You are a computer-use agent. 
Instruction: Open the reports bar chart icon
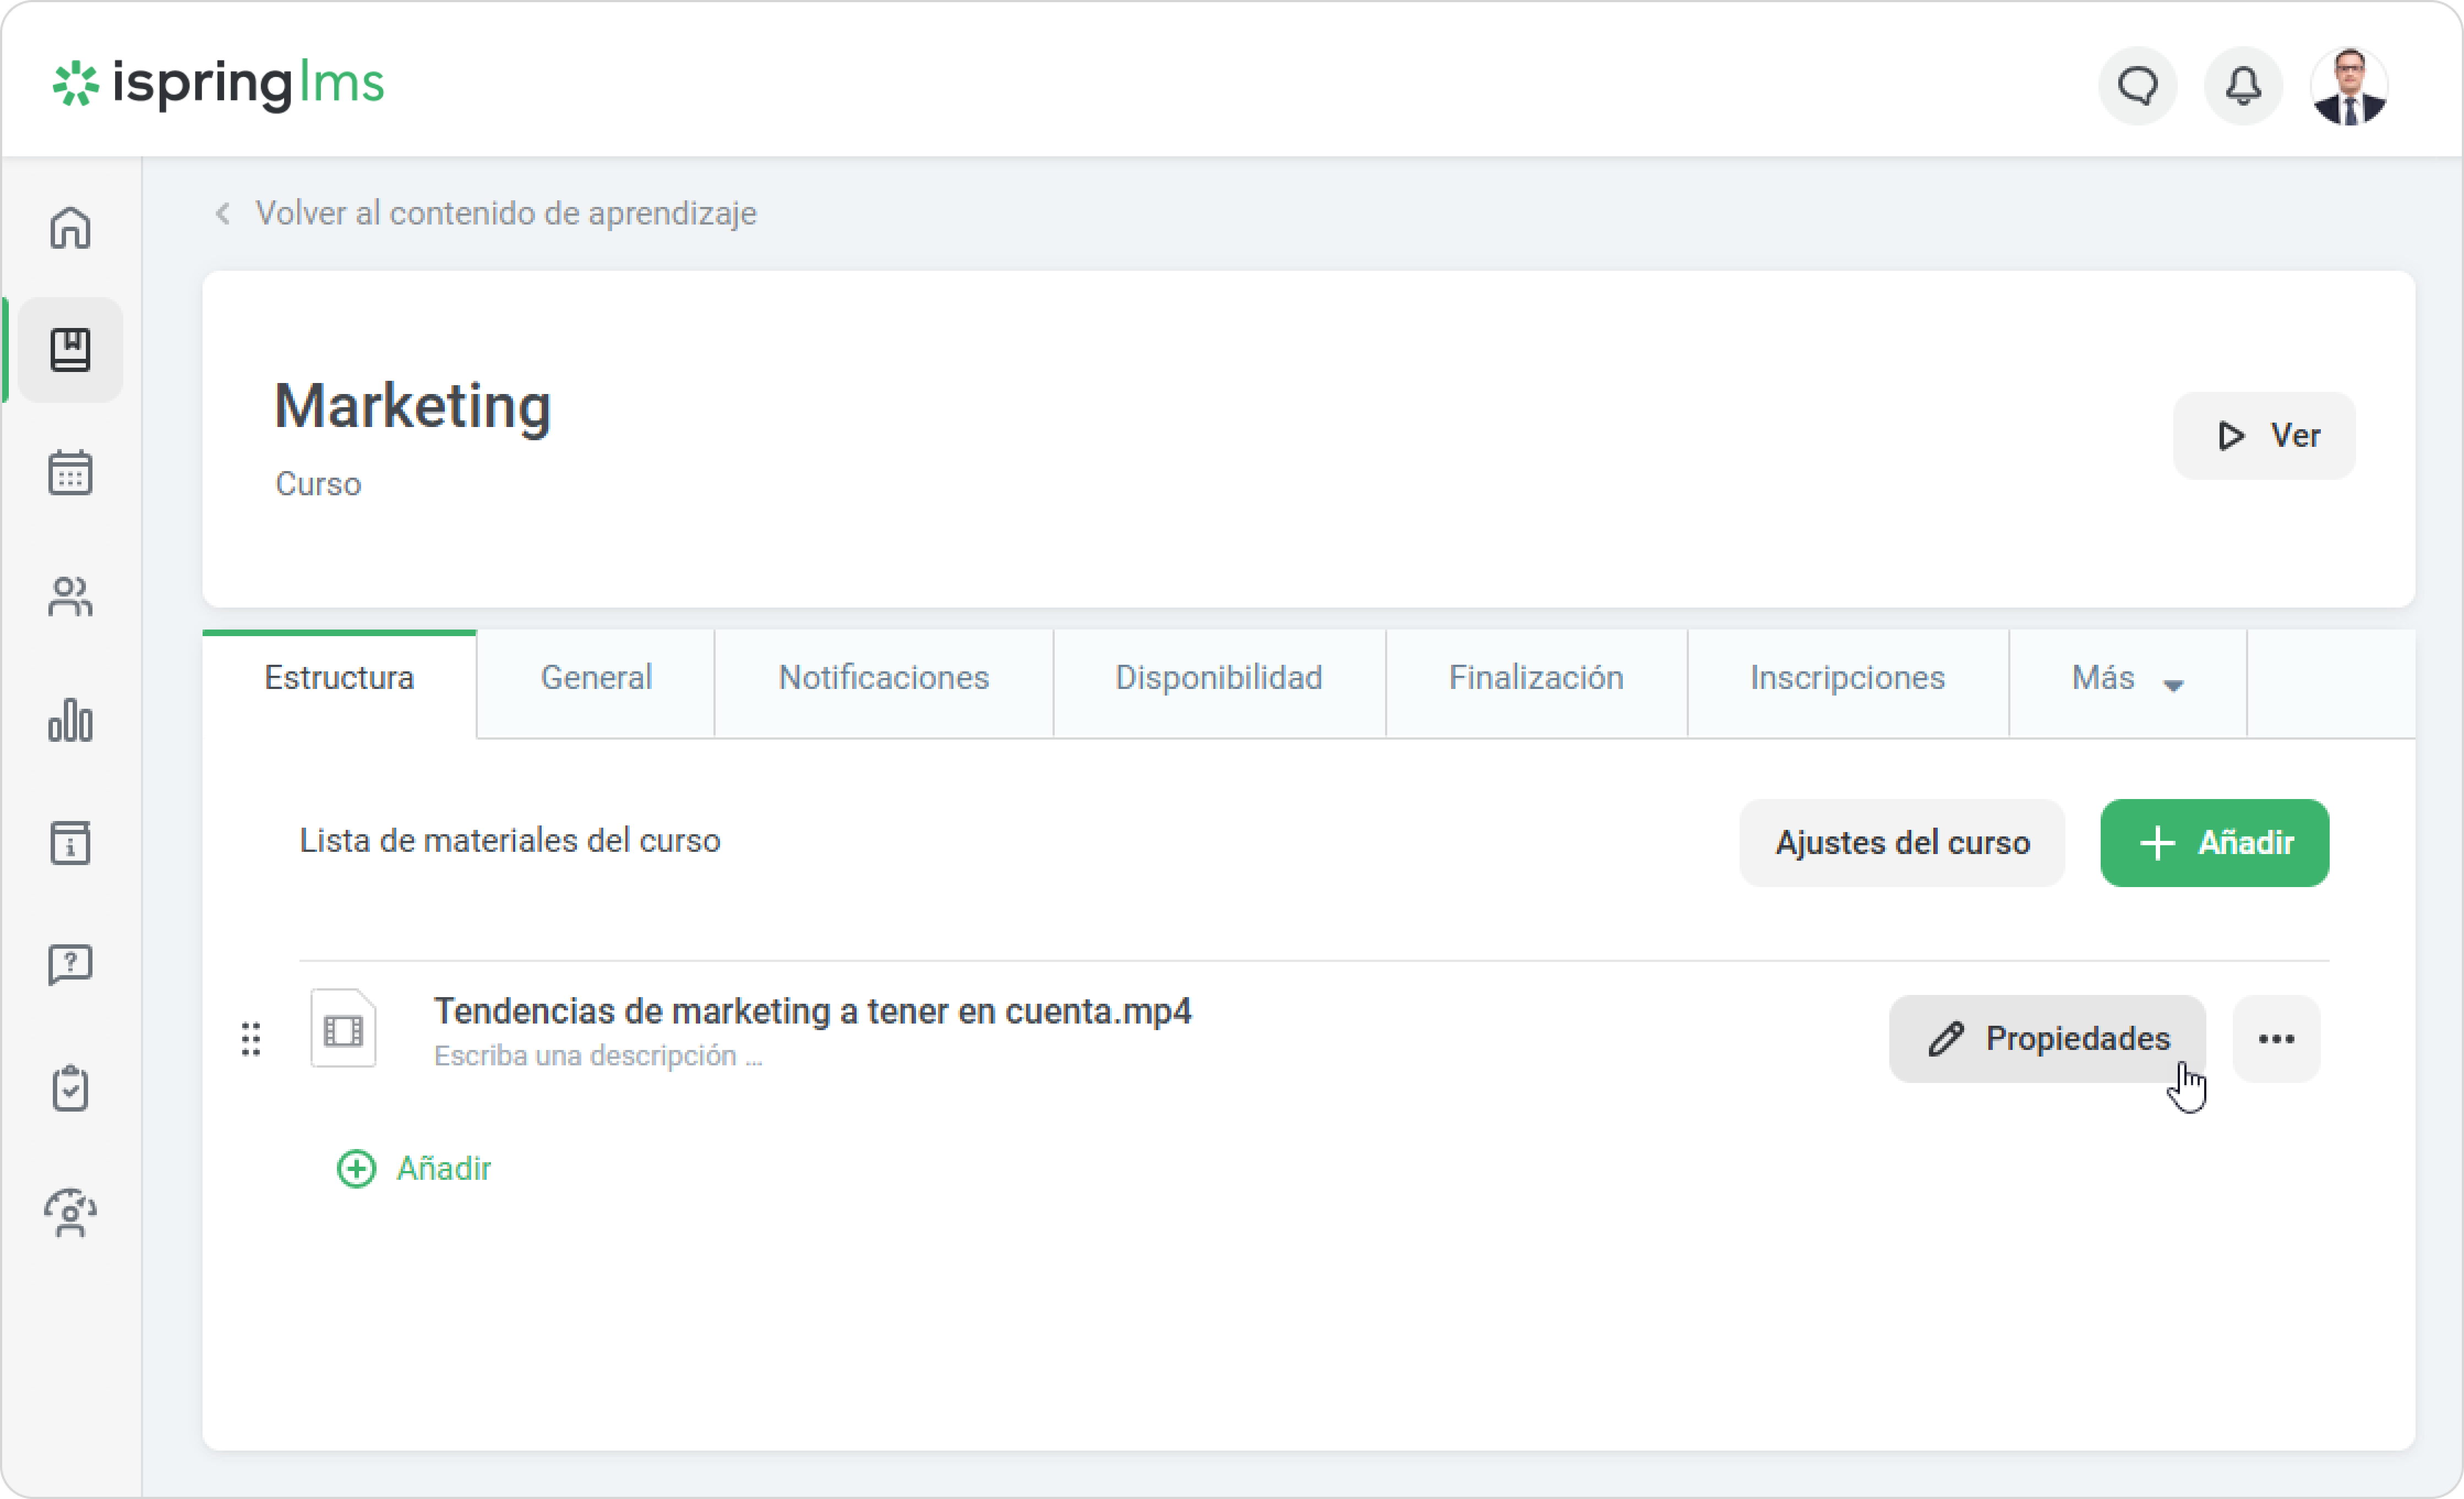tap(70, 720)
